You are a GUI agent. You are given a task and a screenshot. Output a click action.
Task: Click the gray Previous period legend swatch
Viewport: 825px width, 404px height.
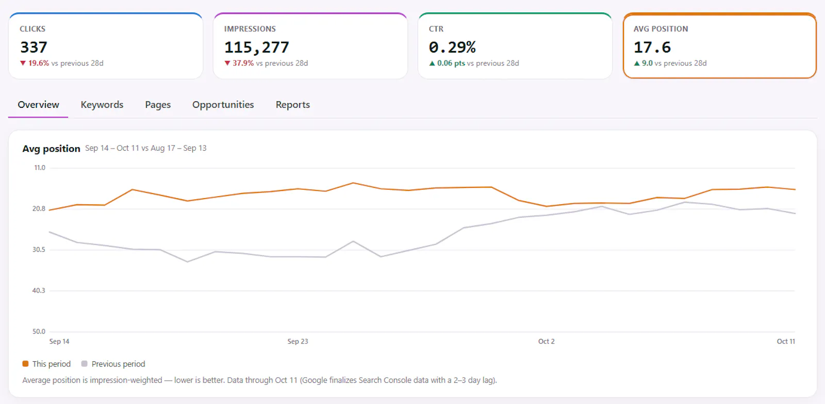(85, 364)
